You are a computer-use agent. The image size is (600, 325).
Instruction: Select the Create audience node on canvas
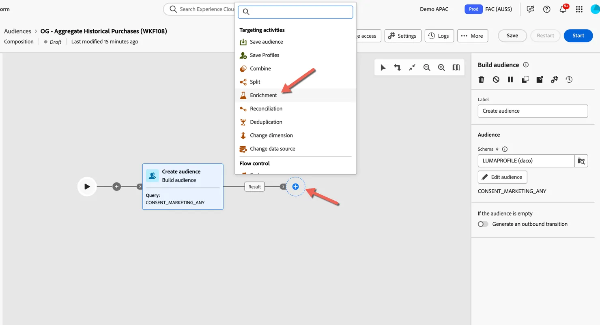pyautogui.click(x=183, y=186)
